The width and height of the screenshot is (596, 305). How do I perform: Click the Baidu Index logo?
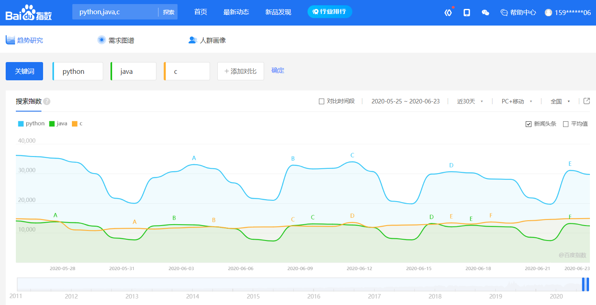point(29,13)
